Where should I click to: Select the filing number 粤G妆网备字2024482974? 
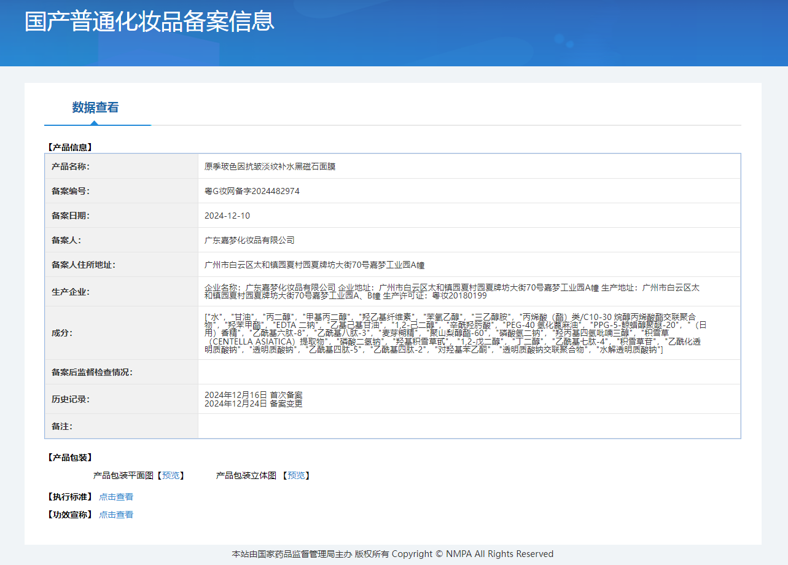coord(252,191)
